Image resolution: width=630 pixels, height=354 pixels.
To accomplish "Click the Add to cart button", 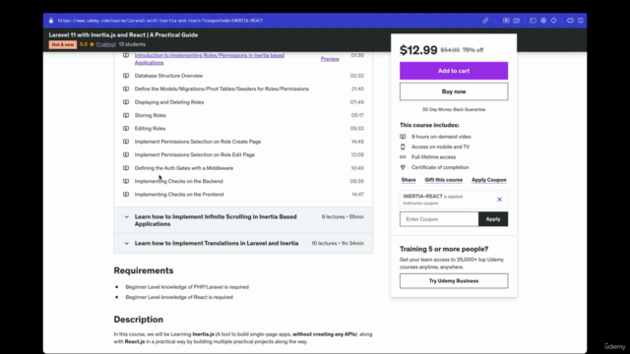I will point(454,71).
